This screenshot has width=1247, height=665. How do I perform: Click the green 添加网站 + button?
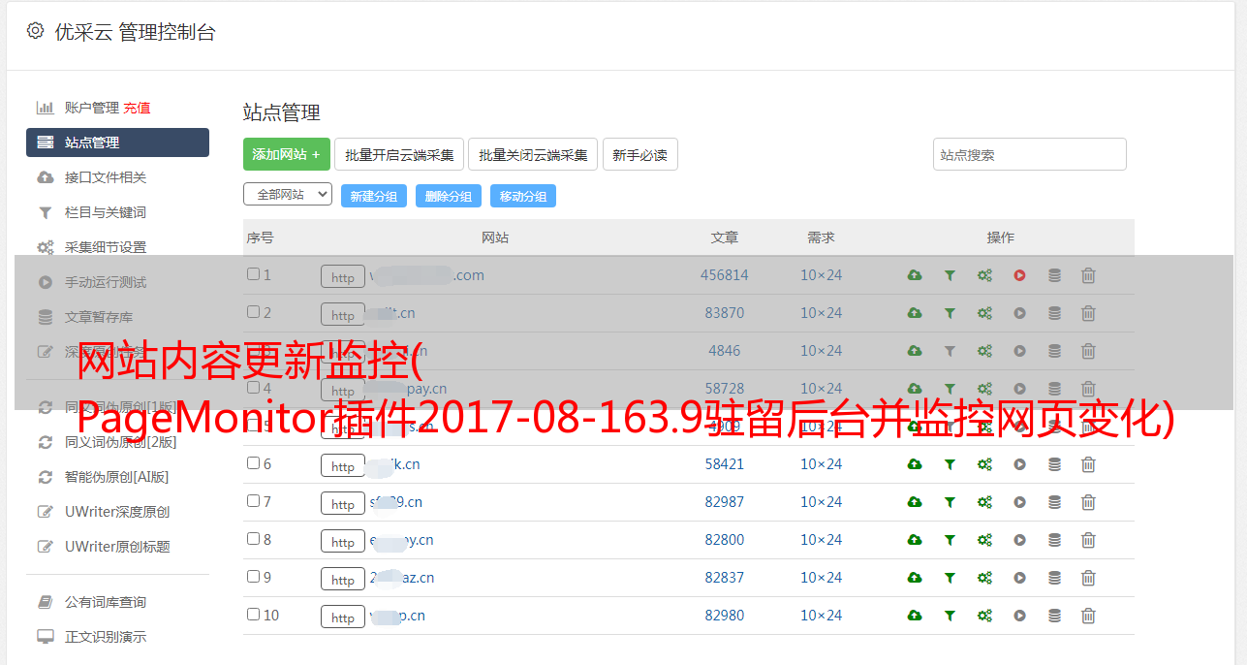[287, 154]
